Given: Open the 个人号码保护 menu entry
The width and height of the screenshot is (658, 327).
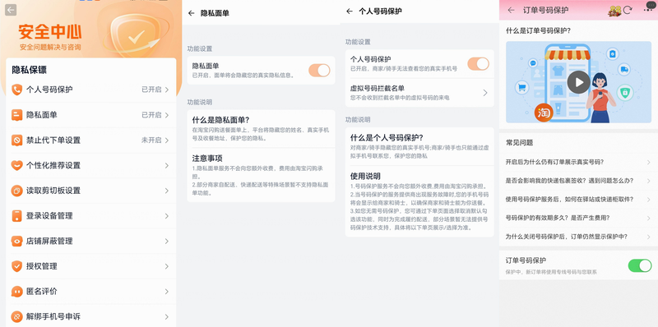Looking at the screenshot, I should (91, 90).
